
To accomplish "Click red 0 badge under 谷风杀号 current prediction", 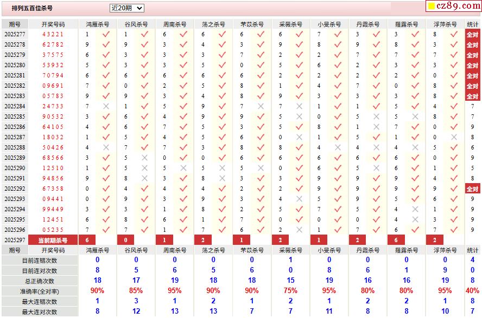I will coord(125,240).
